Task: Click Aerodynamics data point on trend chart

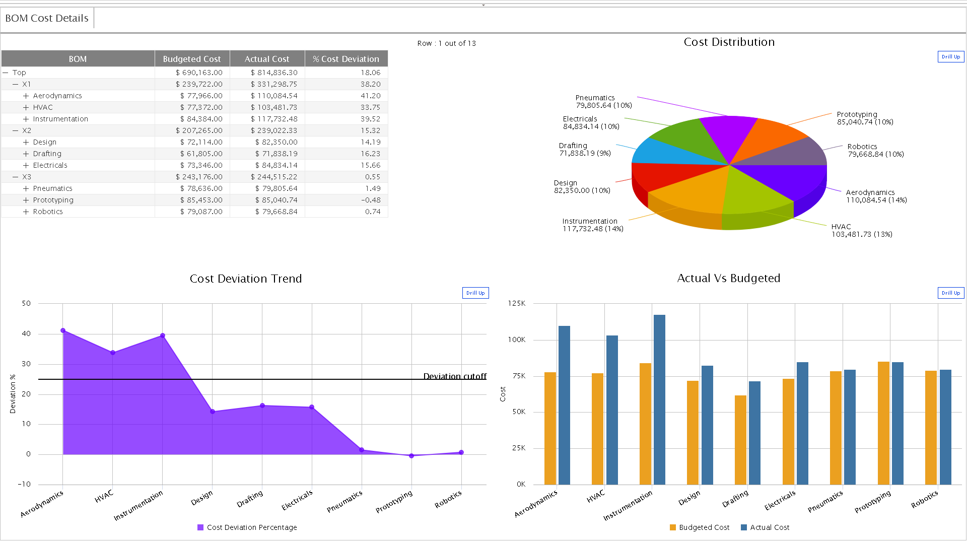Action: coord(63,330)
